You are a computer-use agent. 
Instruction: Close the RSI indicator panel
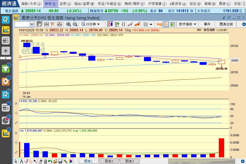point(16,103)
